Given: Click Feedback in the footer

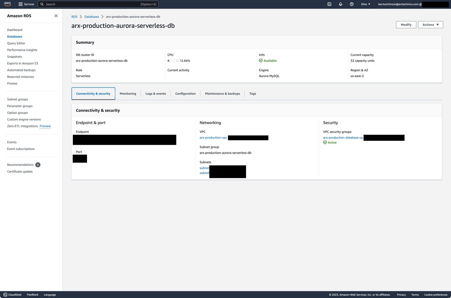Looking at the screenshot, I should [x=33, y=294].
